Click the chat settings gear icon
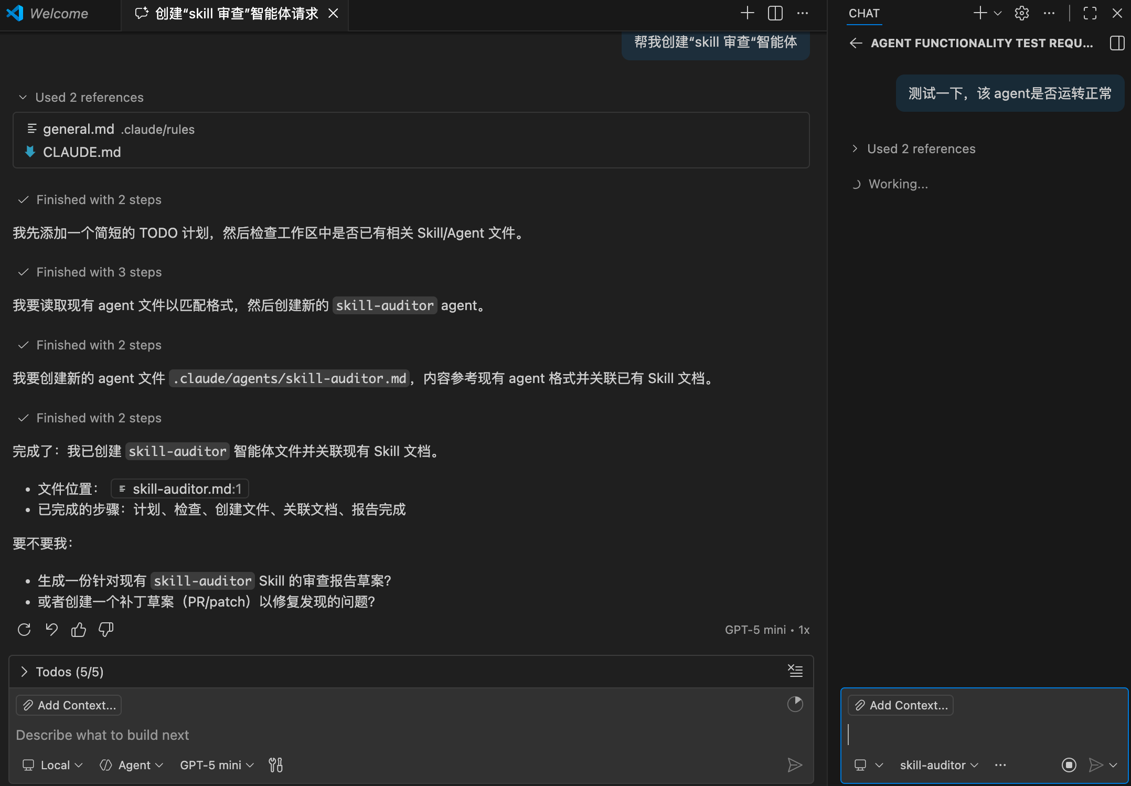The height and width of the screenshot is (786, 1131). coord(1021,13)
